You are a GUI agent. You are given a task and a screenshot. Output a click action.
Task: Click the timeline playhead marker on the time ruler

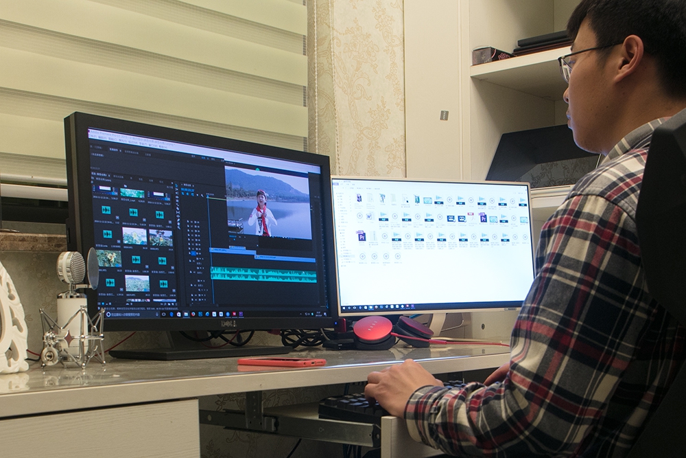(207, 196)
